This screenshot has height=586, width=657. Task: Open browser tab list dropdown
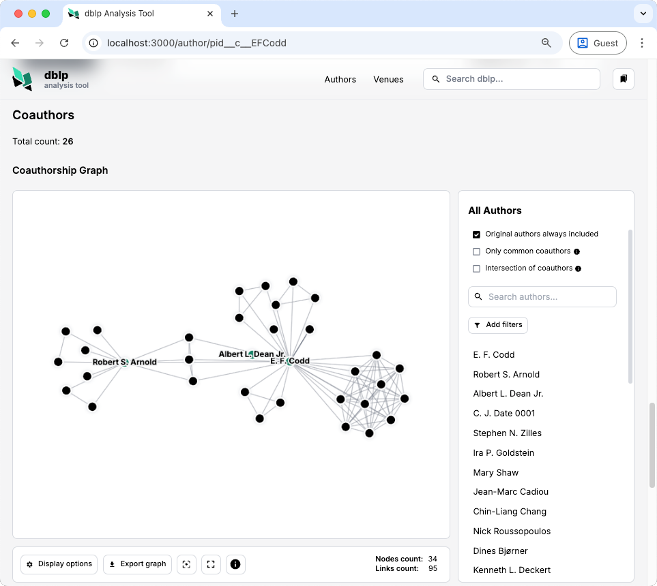641,14
